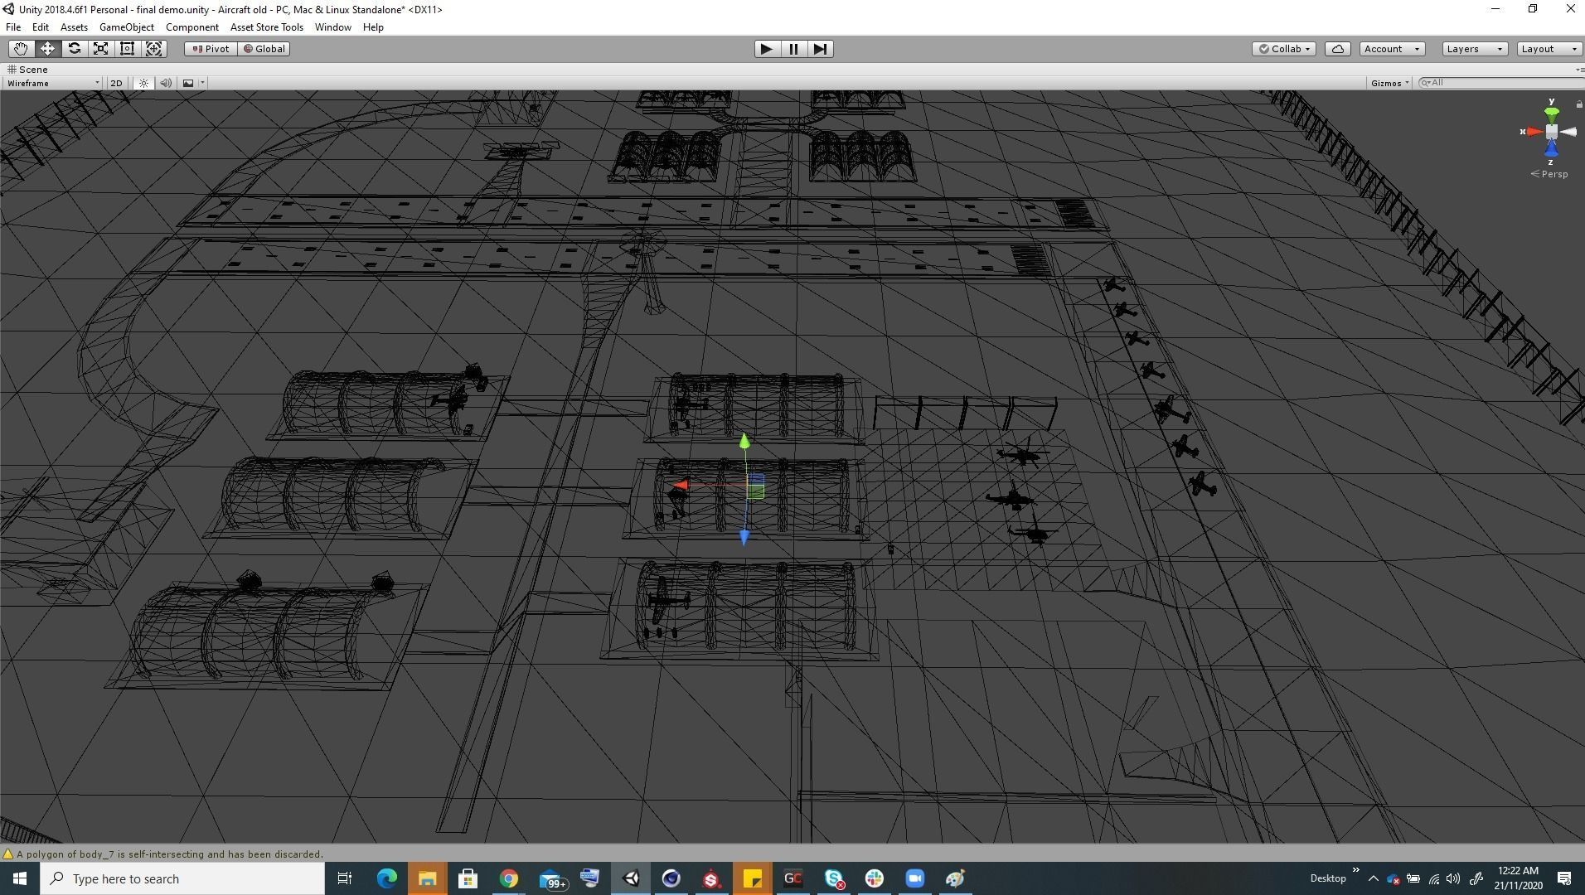Image resolution: width=1585 pixels, height=895 pixels.
Task: Open the Windows Start menu
Action: pos(20,878)
